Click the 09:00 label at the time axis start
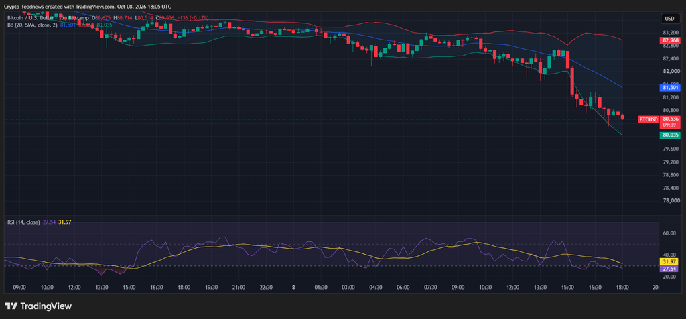The height and width of the screenshot is (319, 686). point(19,288)
